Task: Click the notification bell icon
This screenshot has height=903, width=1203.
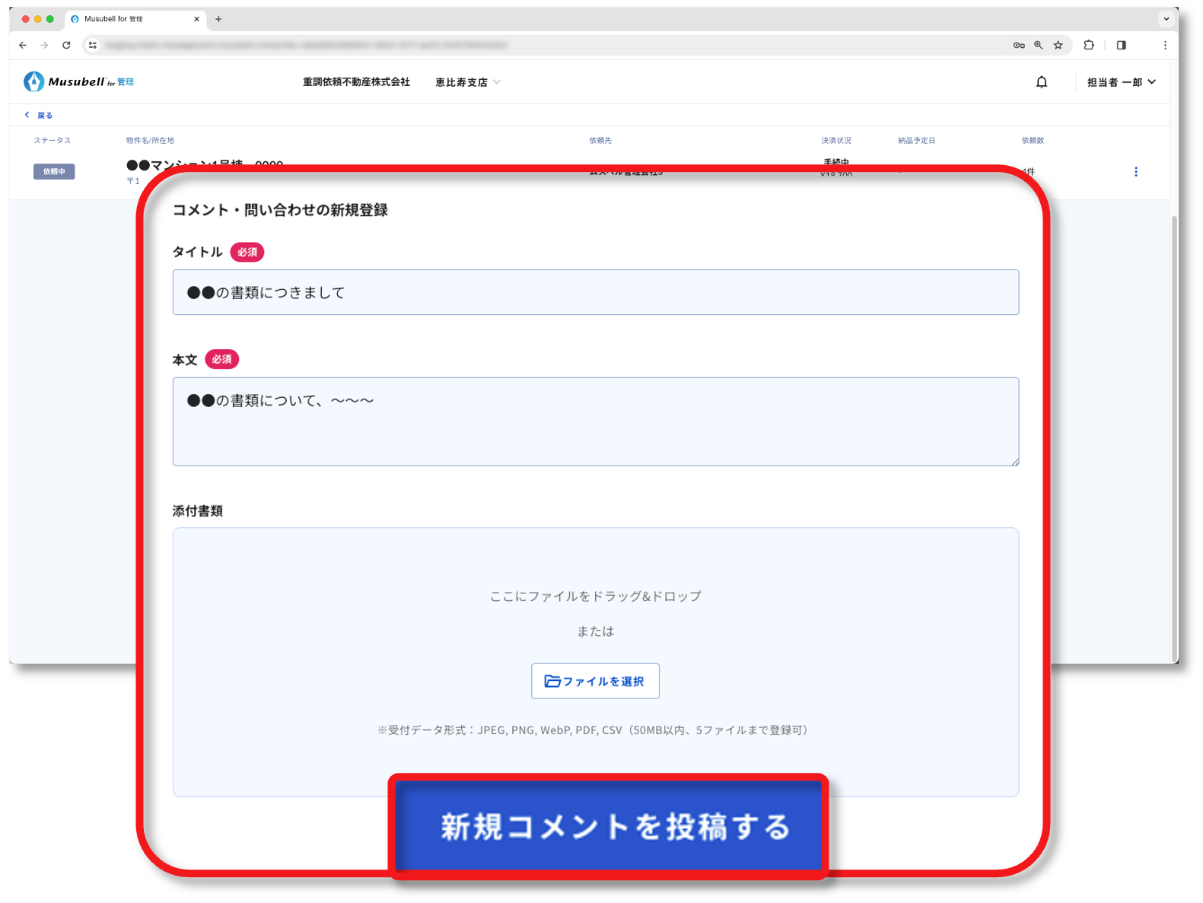Action: [1042, 82]
